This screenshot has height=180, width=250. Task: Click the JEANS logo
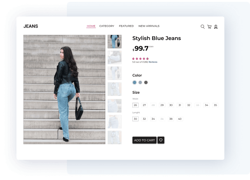point(31,26)
